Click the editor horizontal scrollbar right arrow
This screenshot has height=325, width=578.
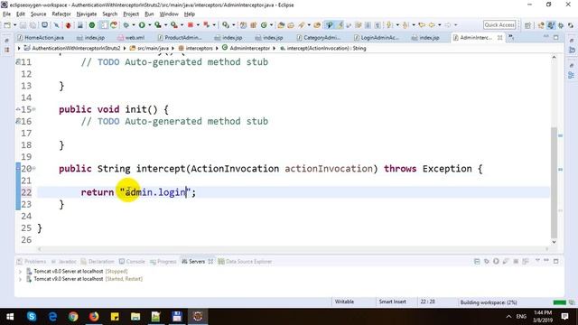(x=547, y=249)
